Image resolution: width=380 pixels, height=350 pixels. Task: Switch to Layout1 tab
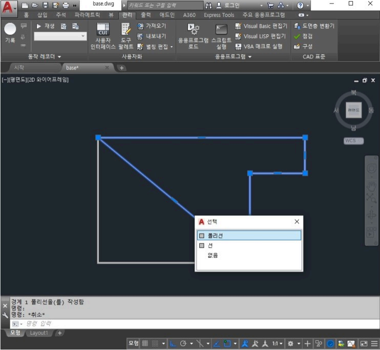[x=39, y=333]
